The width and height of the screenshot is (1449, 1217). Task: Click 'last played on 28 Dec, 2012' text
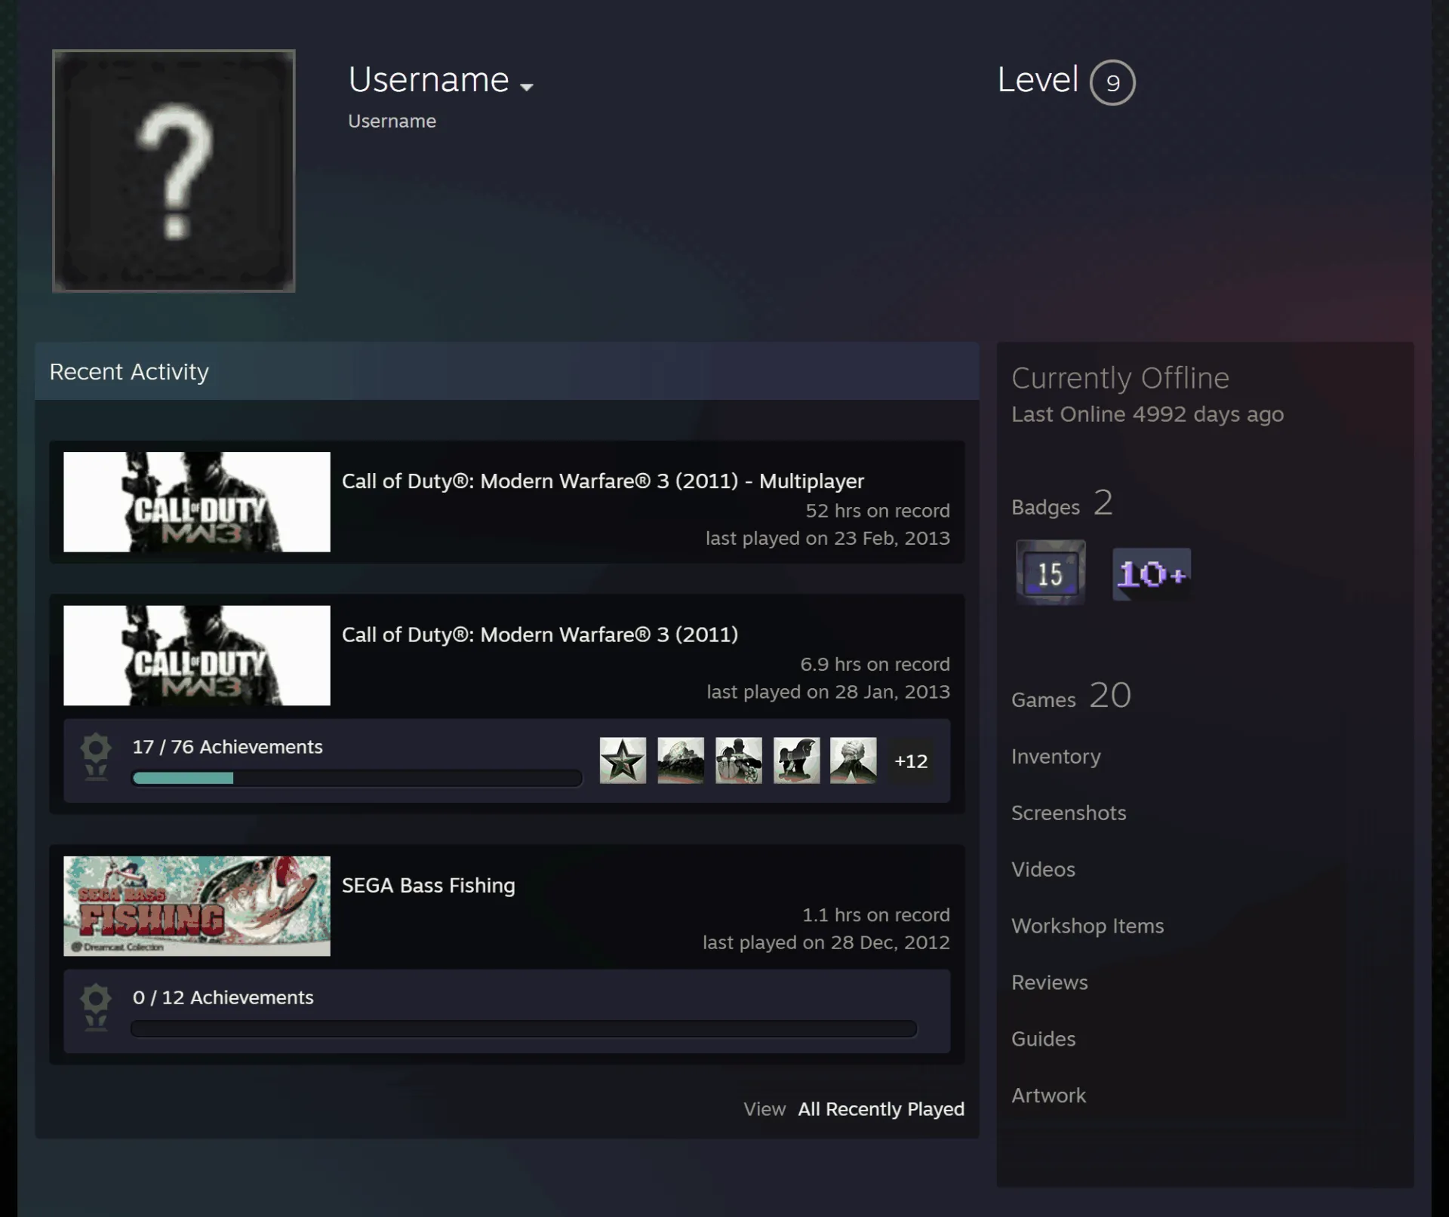826,942
